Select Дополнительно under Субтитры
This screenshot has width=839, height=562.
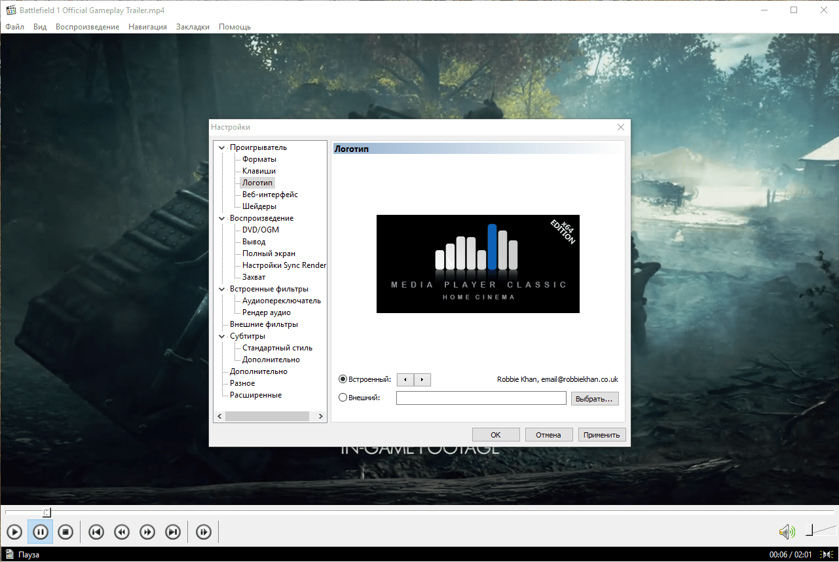click(x=271, y=360)
